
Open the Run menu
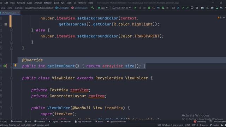(63, 3)
